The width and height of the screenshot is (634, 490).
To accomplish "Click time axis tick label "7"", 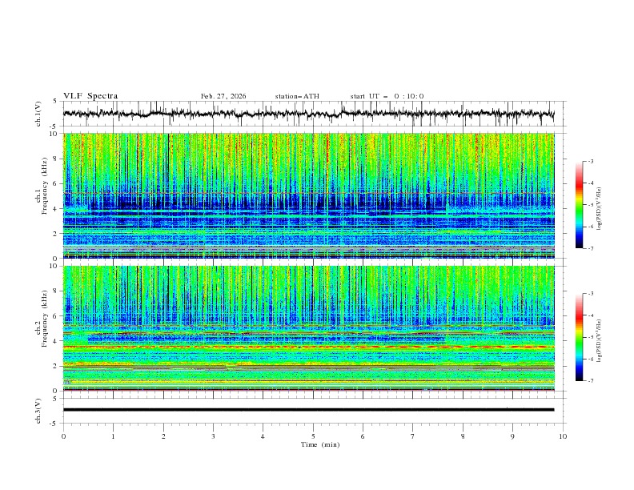I will click(413, 436).
